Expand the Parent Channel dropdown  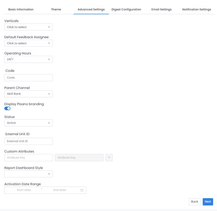[28, 94]
